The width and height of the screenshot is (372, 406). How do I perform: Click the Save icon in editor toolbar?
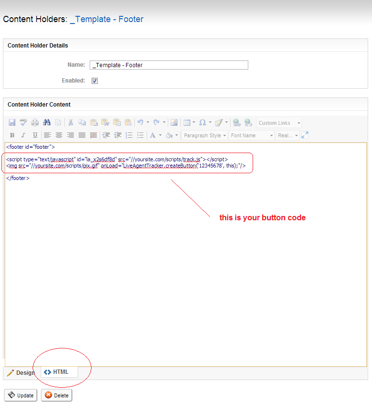click(12, 123)
